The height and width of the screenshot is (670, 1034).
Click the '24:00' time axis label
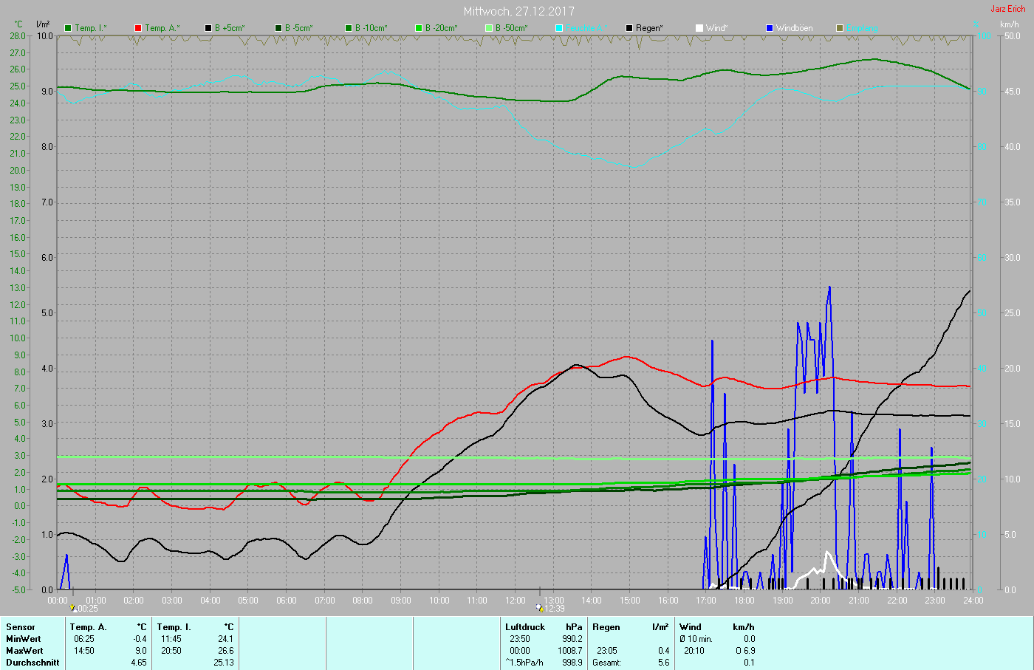pos(973,601)
